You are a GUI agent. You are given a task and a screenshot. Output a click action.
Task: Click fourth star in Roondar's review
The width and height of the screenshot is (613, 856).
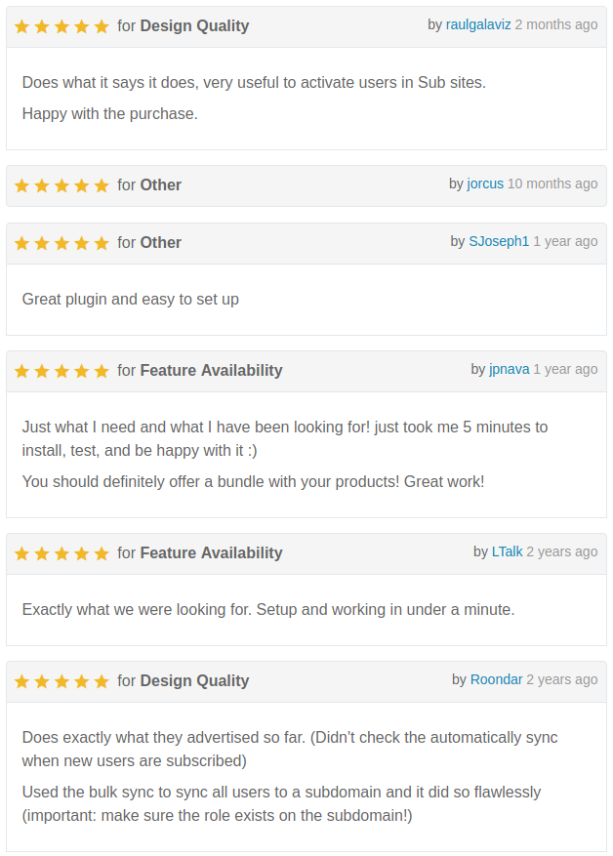click(x=81, y=681)
